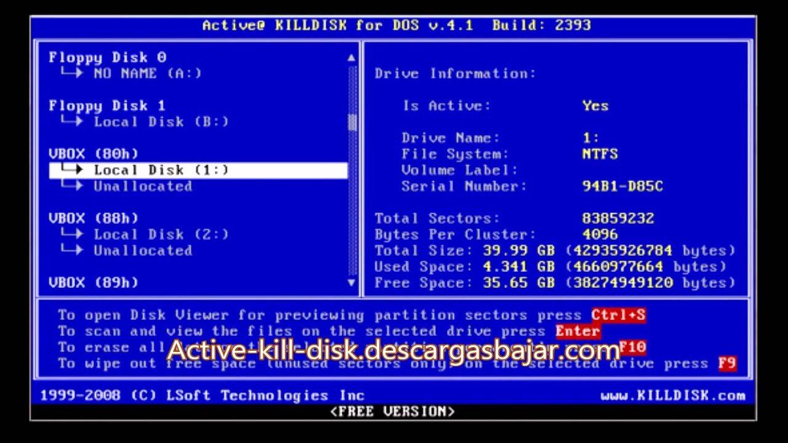Click the serial number 94B1-D85C
788x443 pixels.
point(622,186)
